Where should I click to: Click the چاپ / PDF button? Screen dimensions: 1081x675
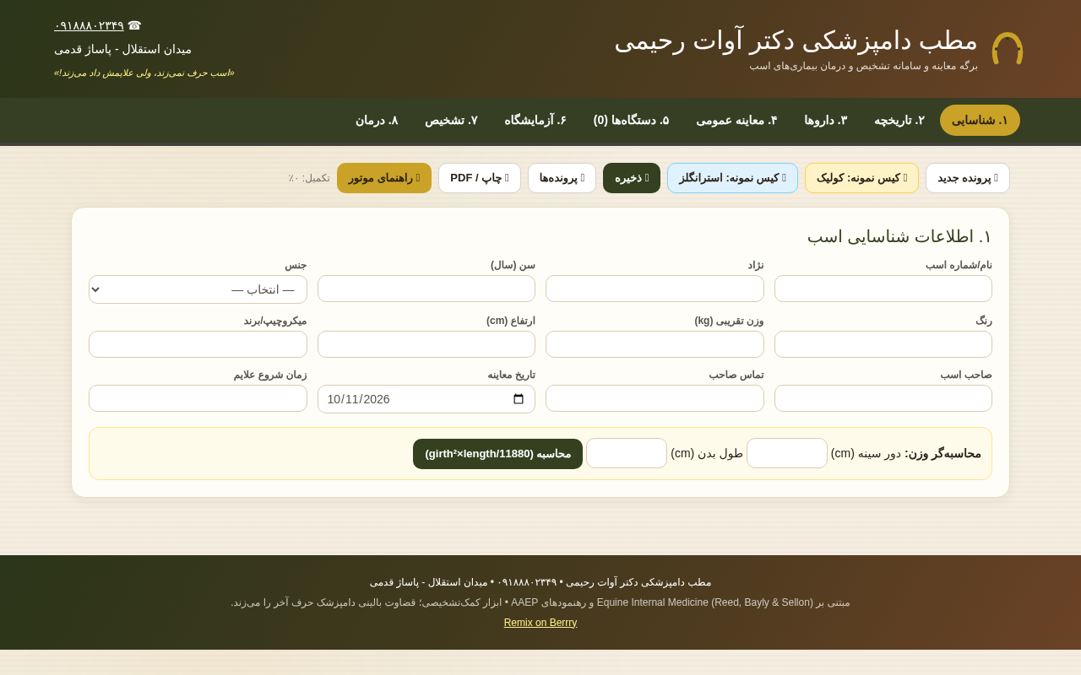pos(480,178)
